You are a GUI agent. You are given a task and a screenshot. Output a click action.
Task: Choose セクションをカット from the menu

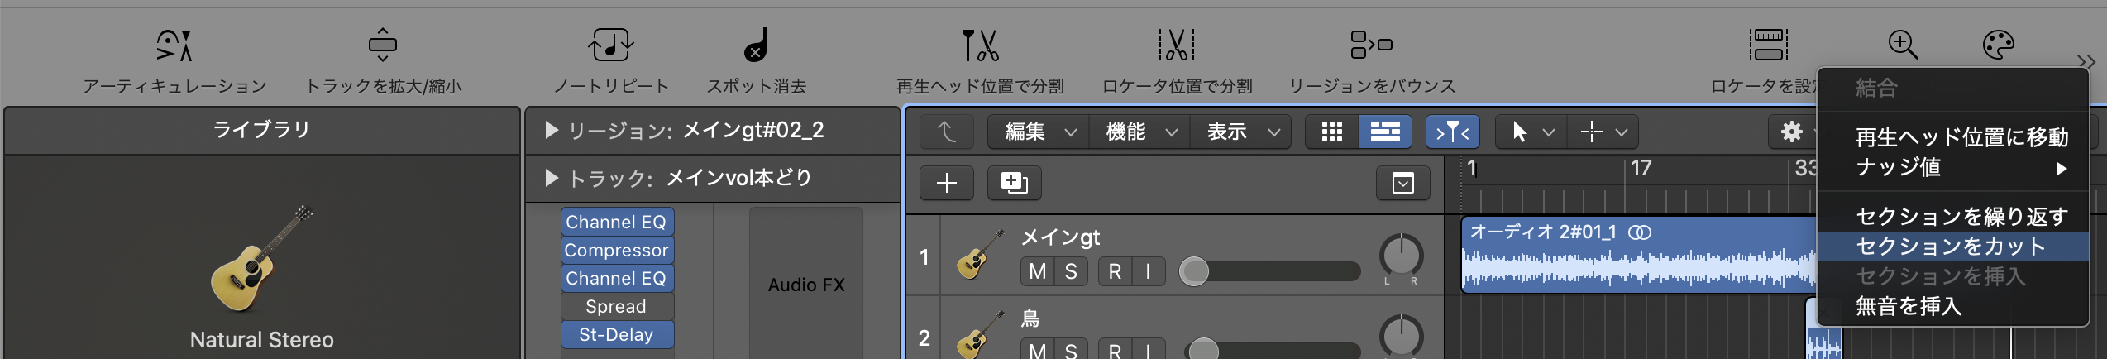point(1950,247)
